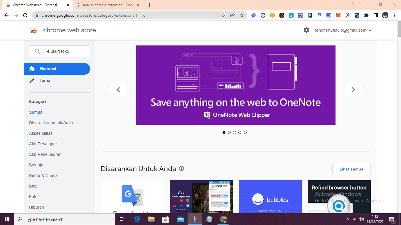Screen dimensions: 401x225
Task: Select the third carousel dot
Action: click(235, 132)
